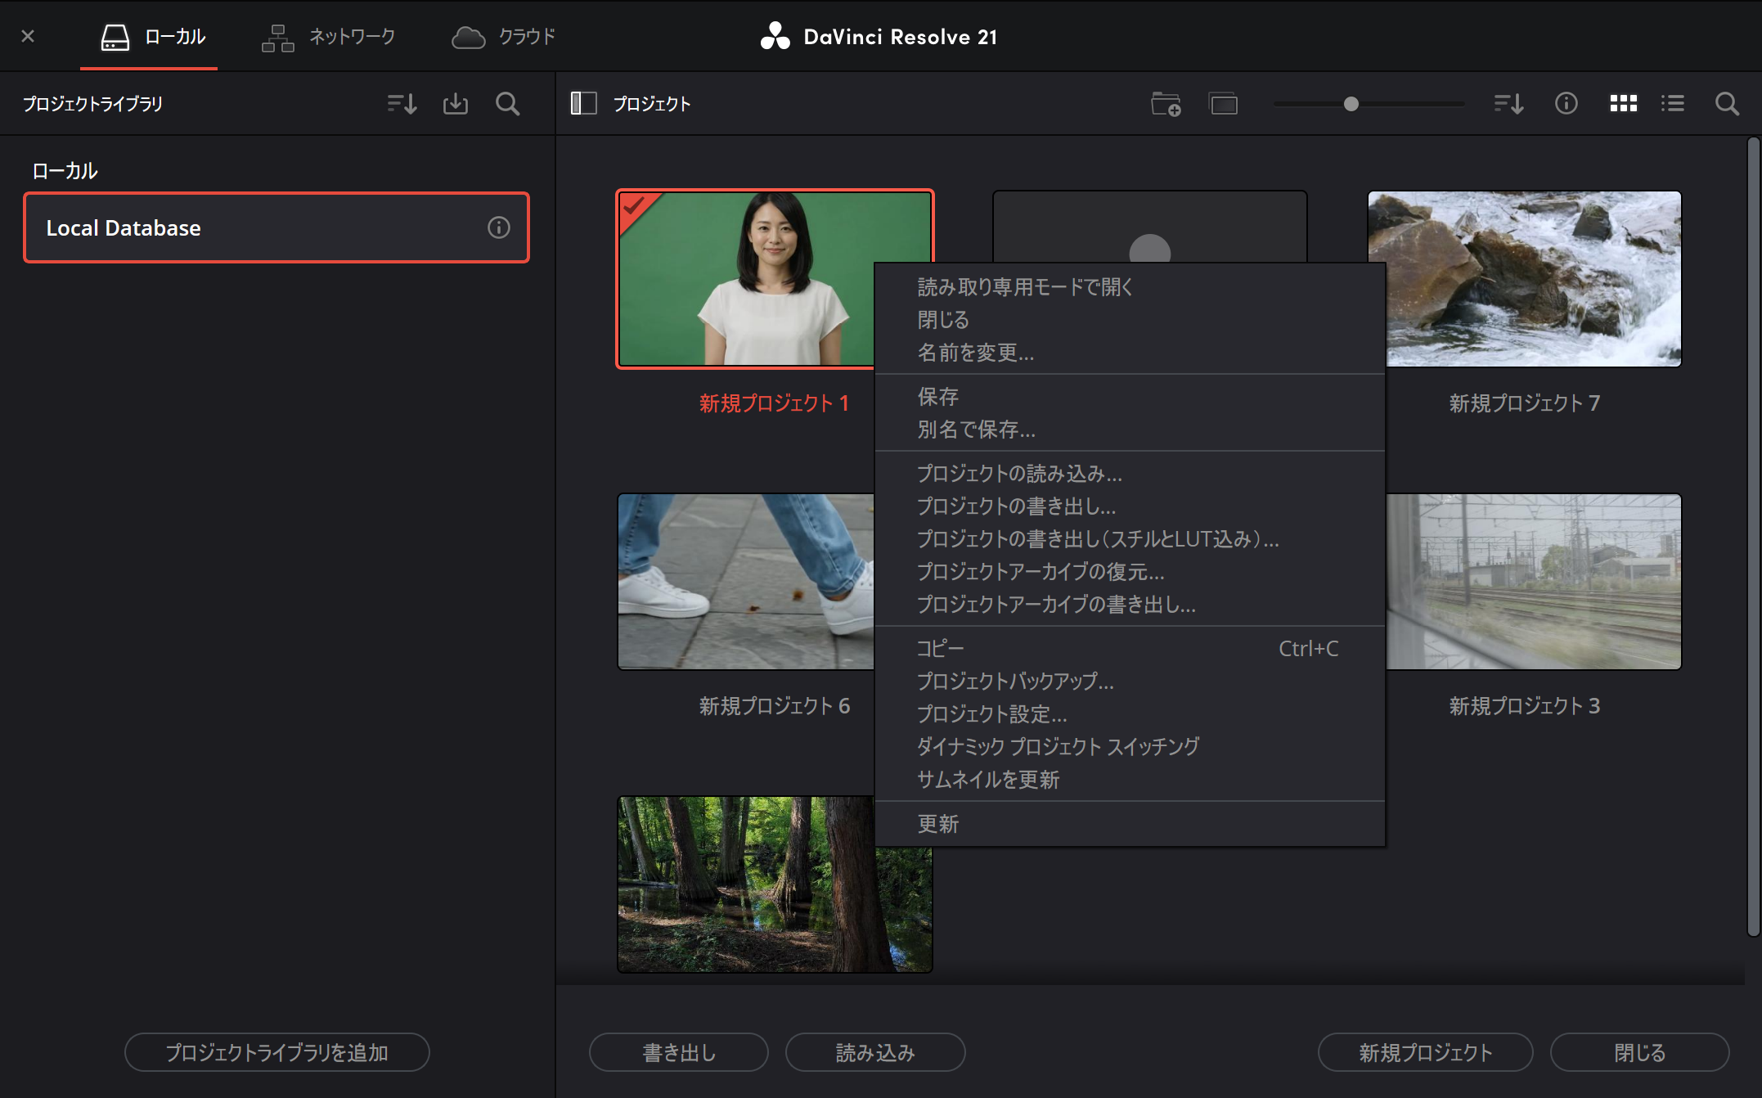Viewport: 1762px width, 1098px height.
Task: Select プロジェクトアーカイブの復元... entry
Action: (1130, 572)
